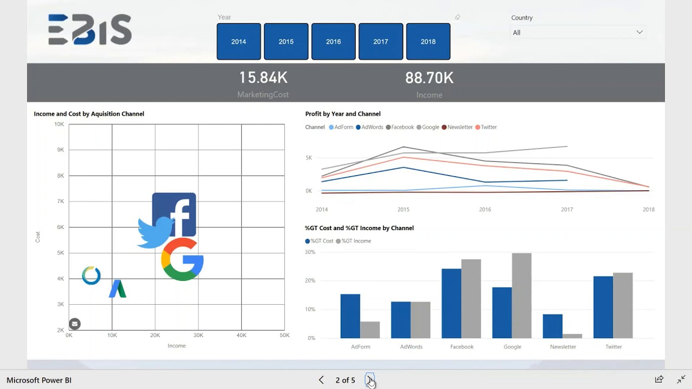Image resolution: width=692 pixels, height=389 pixels.
Task: Click the page indicator '2 of 5'
Action: (x=345, y=380)
